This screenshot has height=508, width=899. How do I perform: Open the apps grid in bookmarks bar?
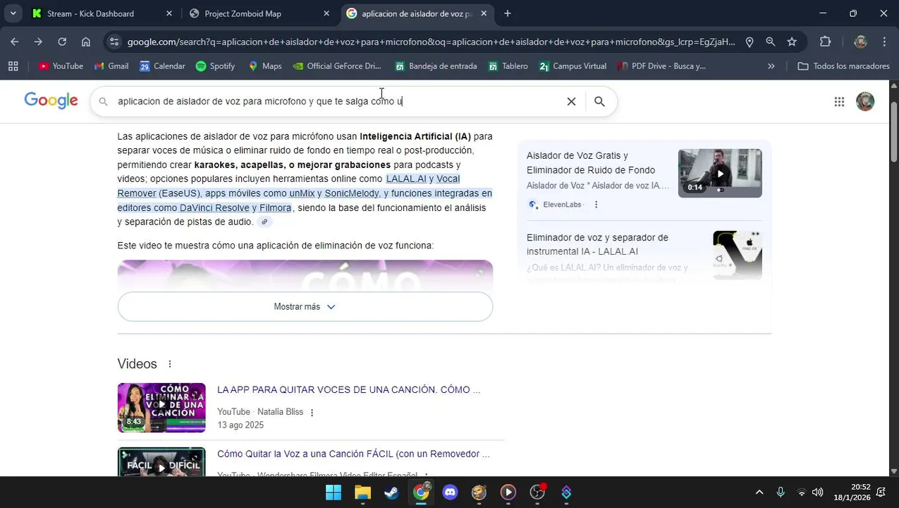13,66
